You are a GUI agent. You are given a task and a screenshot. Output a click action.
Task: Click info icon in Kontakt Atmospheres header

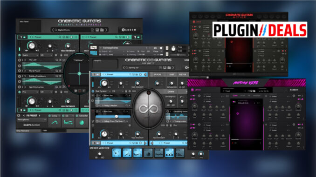coord(161,48)
